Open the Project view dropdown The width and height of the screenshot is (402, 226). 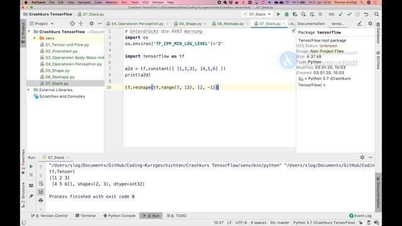click(x=41, y=24)
